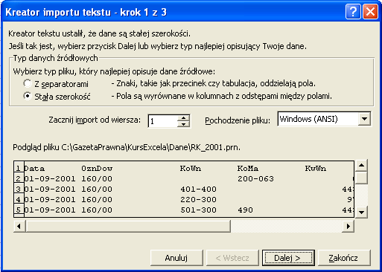Viewport: 382px width, 272px height.
Task: Click the 'KoMa' header text in preview
Action: click(x=248, y=169)
